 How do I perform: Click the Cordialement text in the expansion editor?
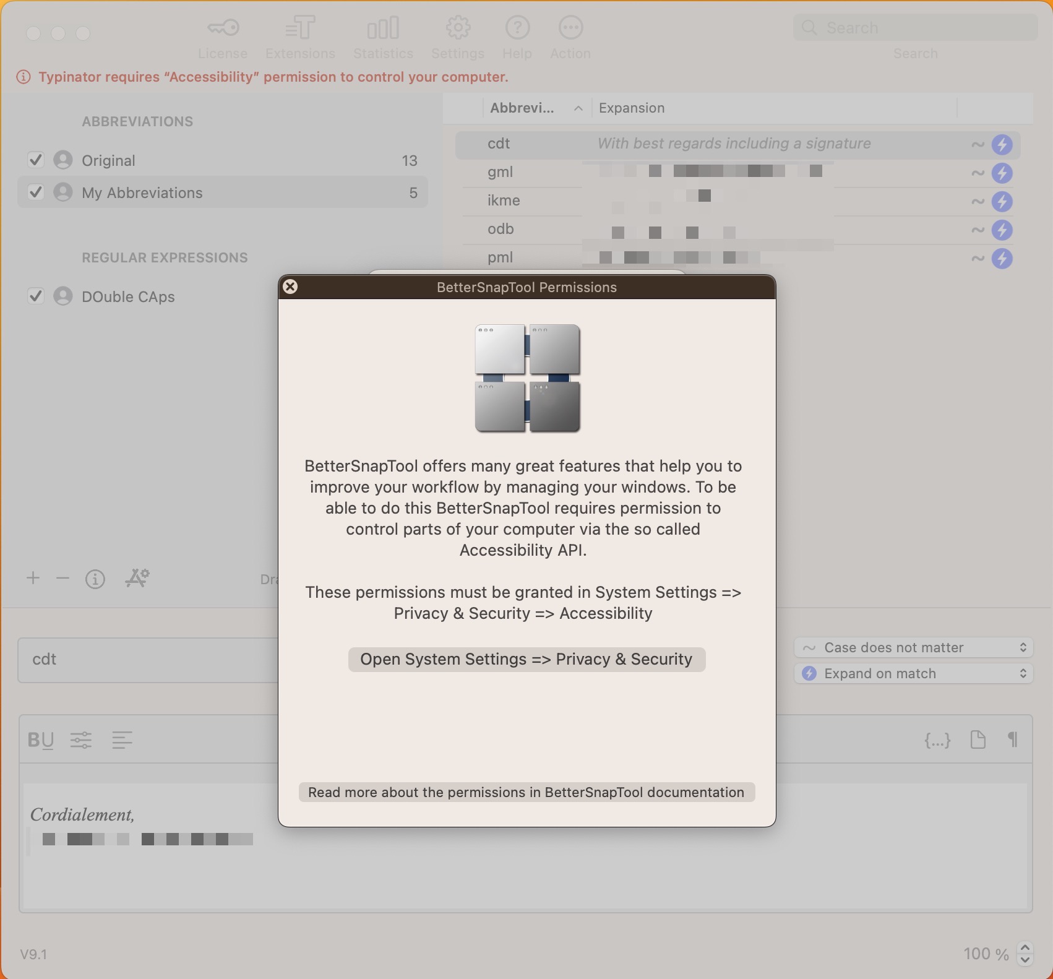82,814
